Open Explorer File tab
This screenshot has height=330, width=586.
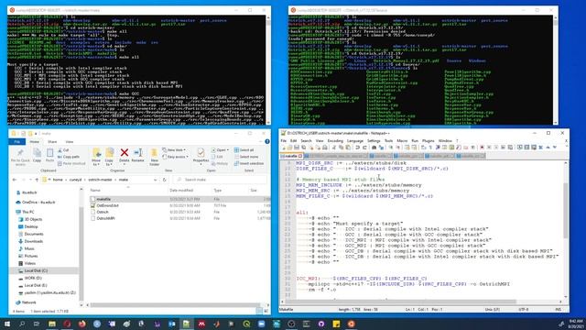click(16, 142)
